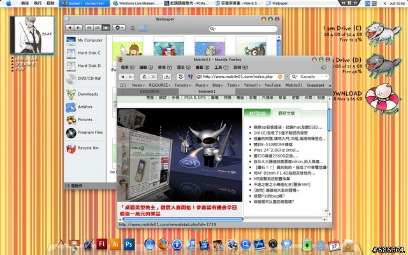Expand Yahoo!! bookmark dropdown
Image resolution: width=408 pixels, height=255 pixels.
(252, 85)
